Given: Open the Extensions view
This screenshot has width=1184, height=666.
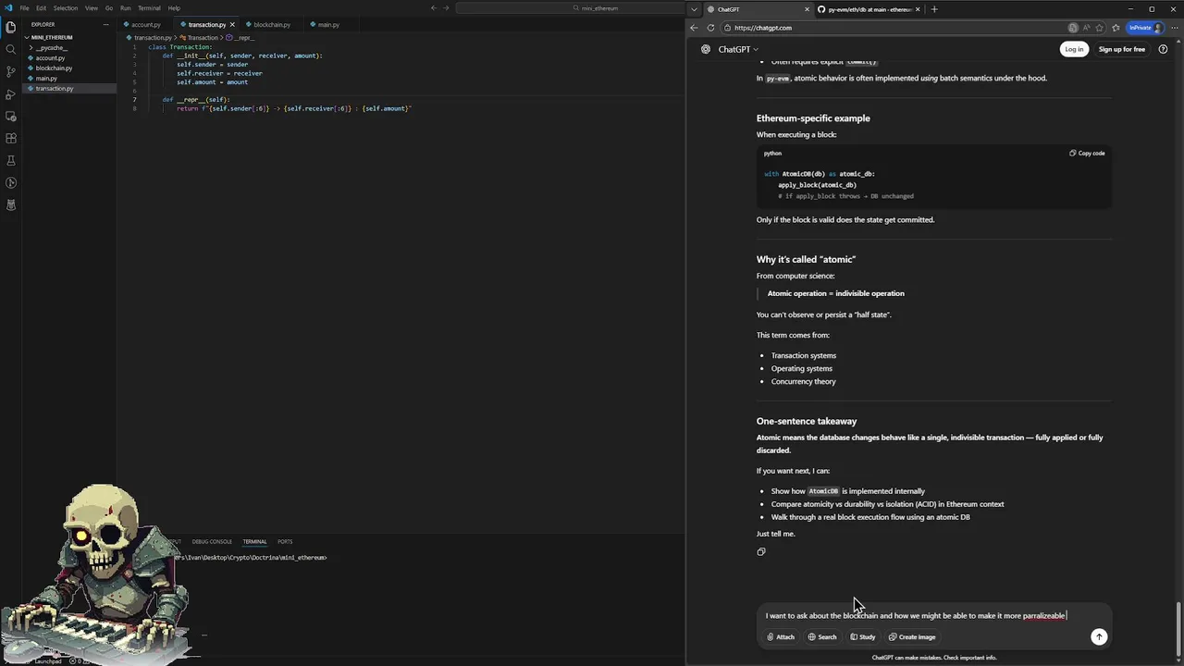Looking at the screenshot, I should [x=11, y=138].
